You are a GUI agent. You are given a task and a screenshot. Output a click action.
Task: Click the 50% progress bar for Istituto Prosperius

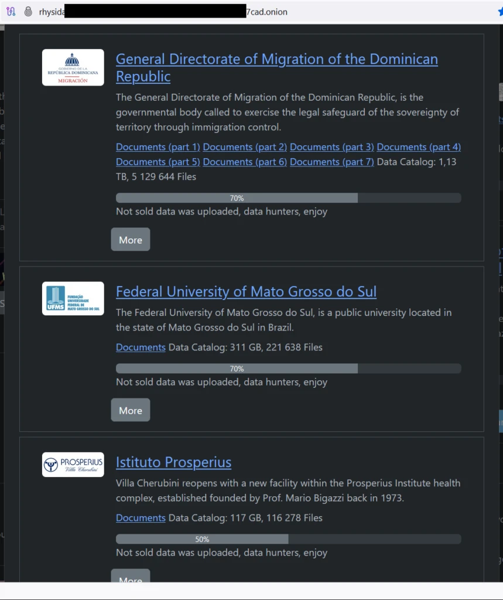click(289, 539)
